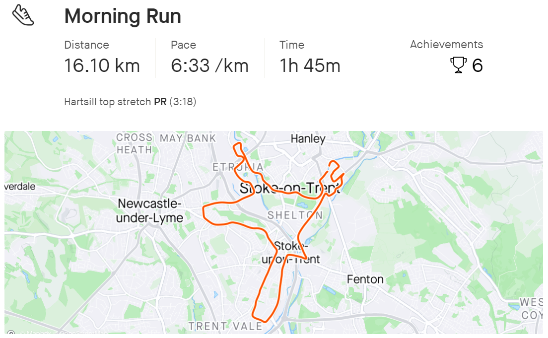548x338 pixels.
Task: Click the Trent Vale map label
Action: pyautogui.click(x=225, y=326)
